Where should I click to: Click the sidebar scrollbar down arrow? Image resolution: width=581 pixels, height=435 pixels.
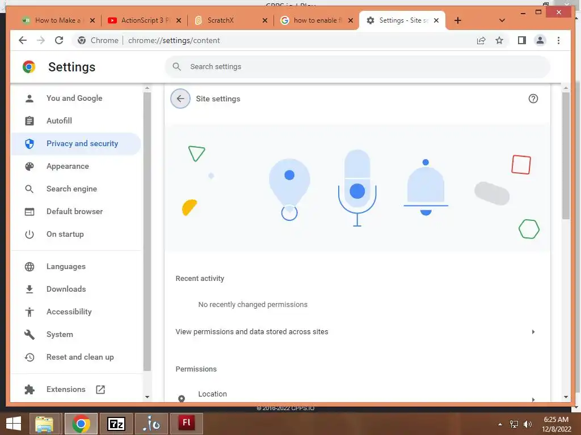147,397
